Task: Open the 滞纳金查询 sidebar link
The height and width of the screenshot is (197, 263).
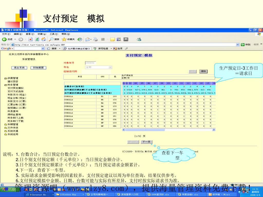Action: [x=14, y=115]
